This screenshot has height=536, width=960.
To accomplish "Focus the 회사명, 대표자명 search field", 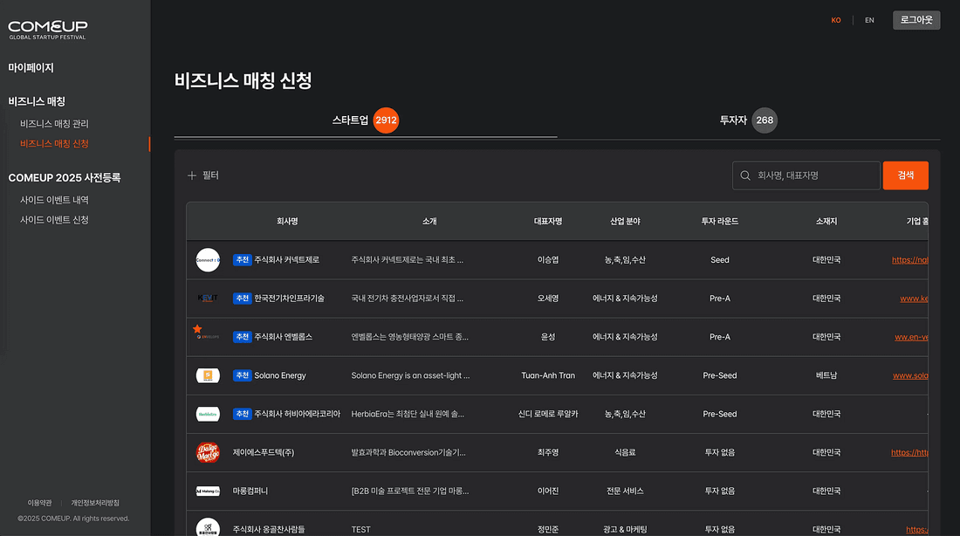I will click(806, 175).
